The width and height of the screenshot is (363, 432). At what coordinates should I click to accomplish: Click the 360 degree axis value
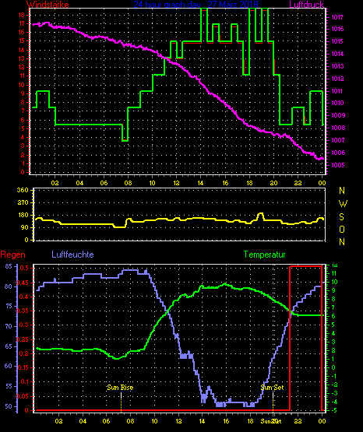(23, 190)
